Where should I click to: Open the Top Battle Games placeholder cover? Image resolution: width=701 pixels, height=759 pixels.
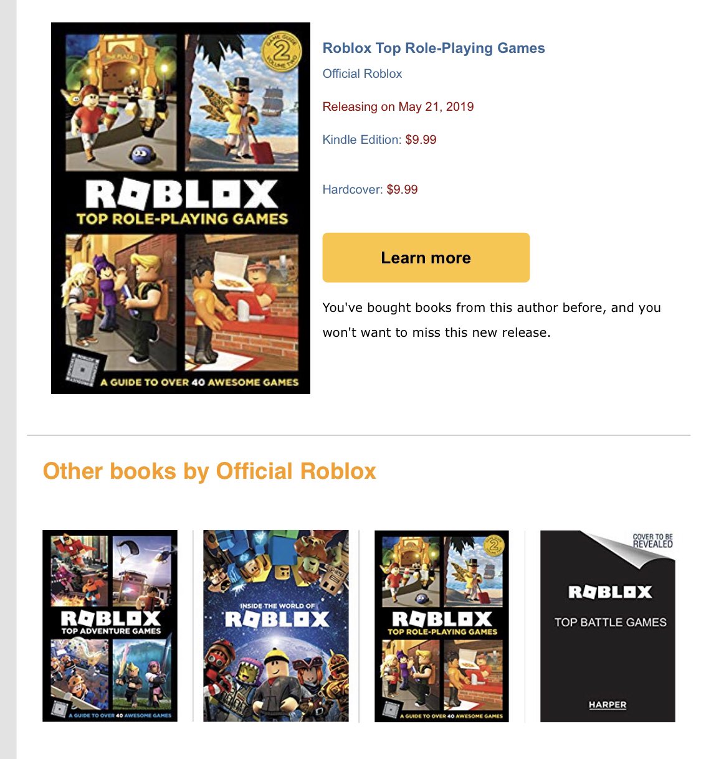click(608, 626)
